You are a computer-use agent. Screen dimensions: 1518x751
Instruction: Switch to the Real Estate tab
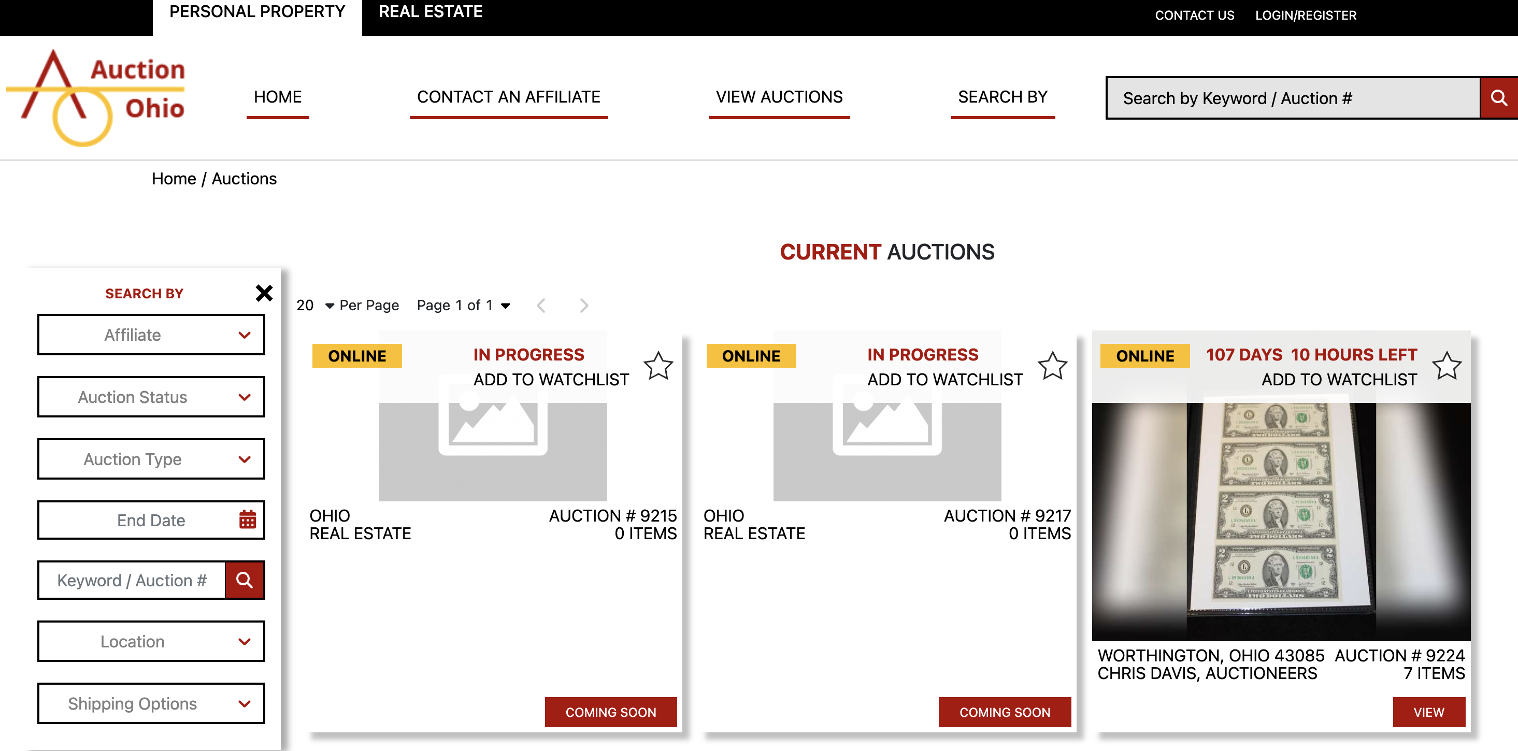pyautogui.click(x=430, y=12)
